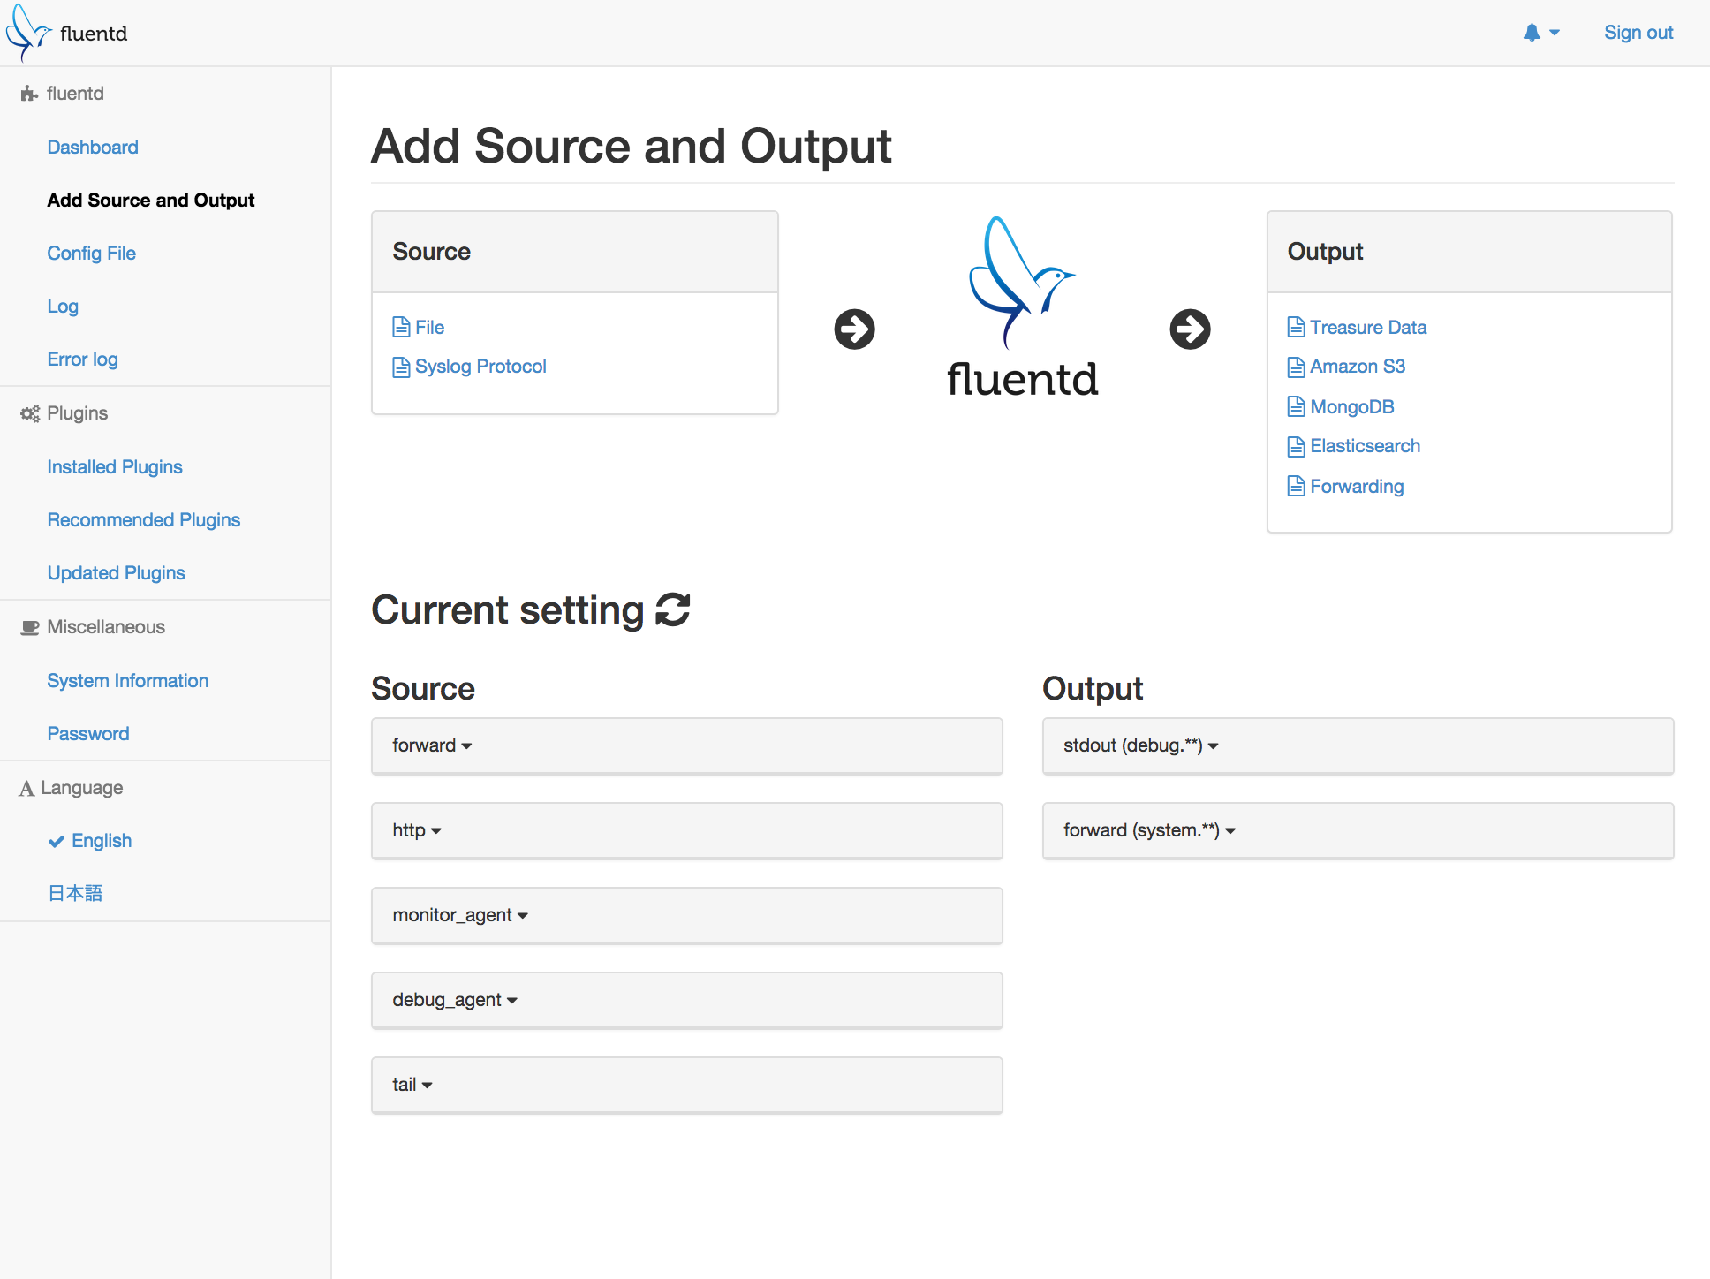Expand the forward (system.**) output panel
Screen dimensions: 1710x1279
(x=1149, y=830)
